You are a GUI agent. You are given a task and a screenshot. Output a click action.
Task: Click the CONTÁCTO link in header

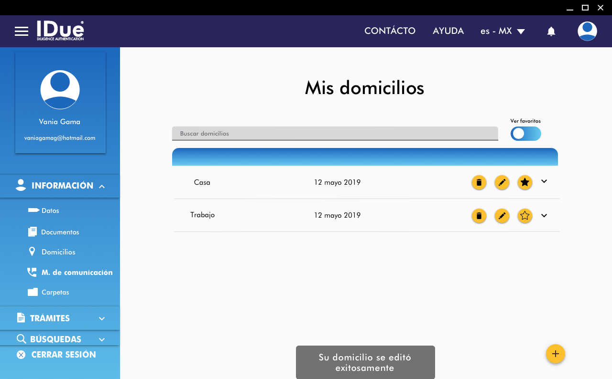point(390,31)
